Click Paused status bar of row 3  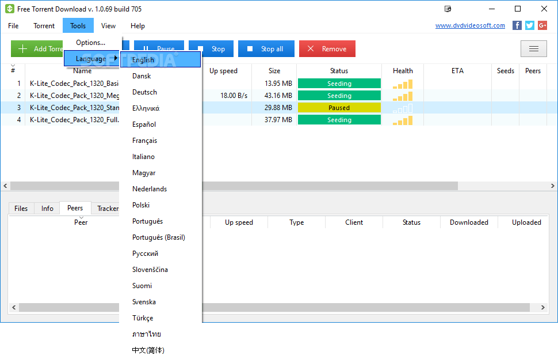[339, 108]
